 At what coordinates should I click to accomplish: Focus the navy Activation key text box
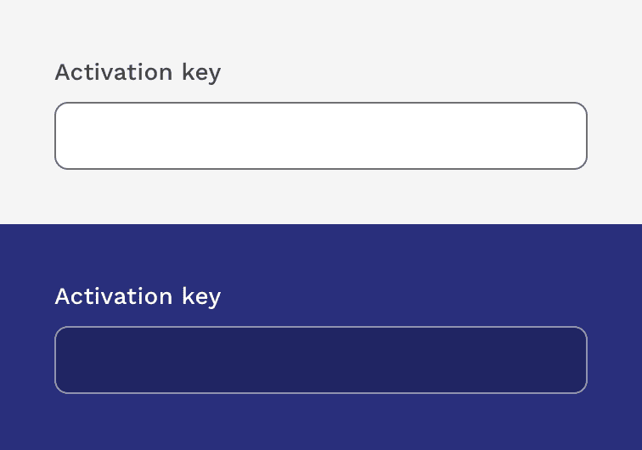pos(321,360)
